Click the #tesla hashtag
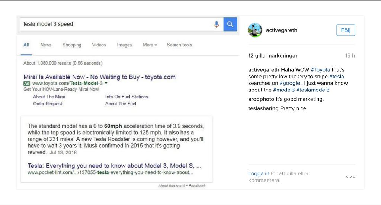The width and height of the screenshot is (381, 205). pyautogui.click(x=336, y=77)
